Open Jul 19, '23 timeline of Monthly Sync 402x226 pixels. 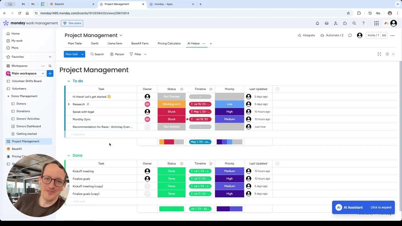[200, 119]
